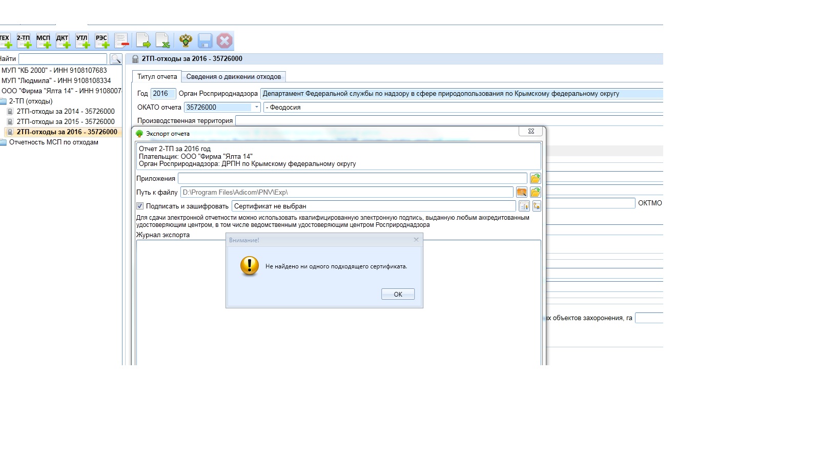Click the add РЭС report toolbar icon
The image size is (820, 461).
click(102, 41)
